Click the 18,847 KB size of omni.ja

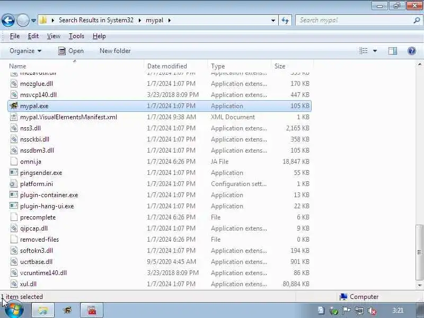[296, 162]
